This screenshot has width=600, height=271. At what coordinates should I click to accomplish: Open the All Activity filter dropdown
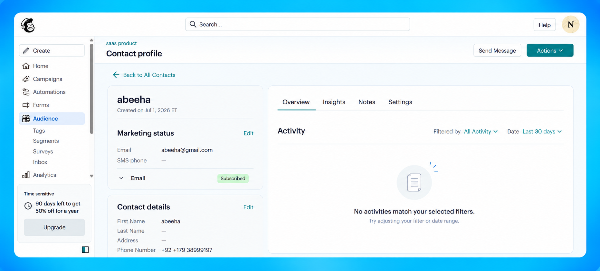(481, 131)
